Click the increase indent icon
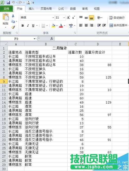The width and height of the screenshot is (129, 171). click(x=104, y=25)
